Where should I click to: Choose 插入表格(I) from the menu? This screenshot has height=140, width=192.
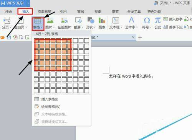(61, 99)
